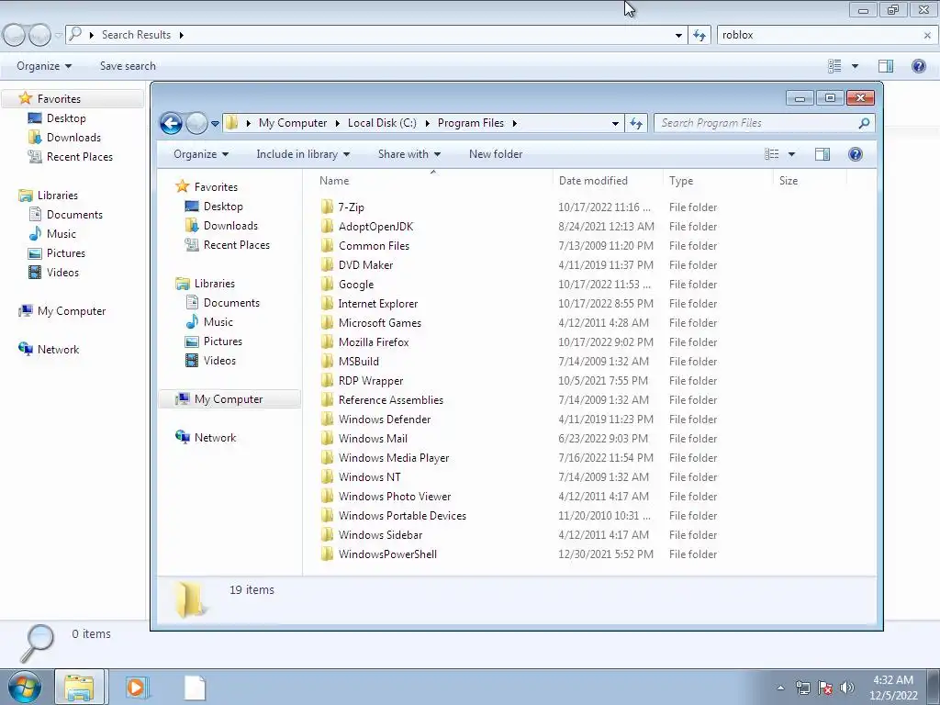Open recent pages dropdown beside Program Files forward arrow
Image resolution: width=940 pixels, height=705 pixels.
tap(215, 124)
